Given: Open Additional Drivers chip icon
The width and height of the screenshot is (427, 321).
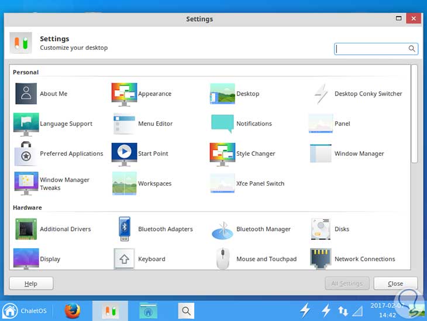Looking at the screenshot, I should [26, 229].
